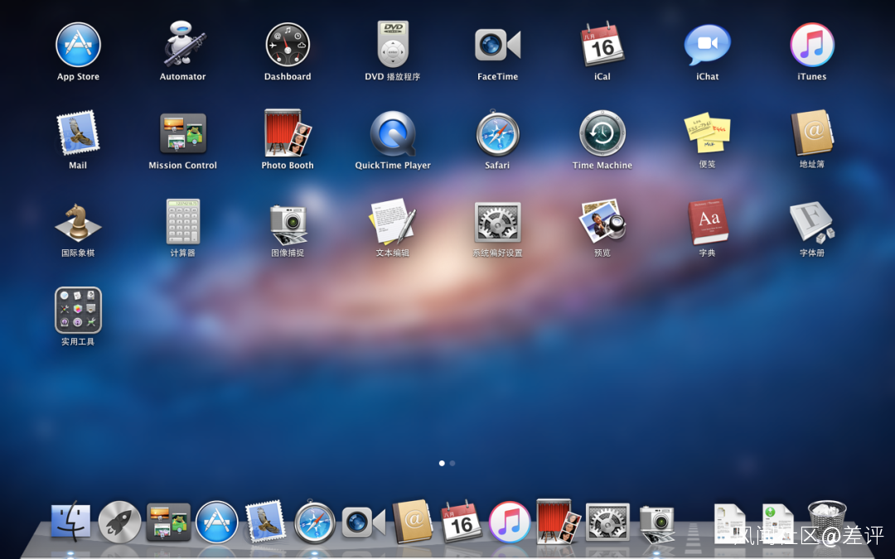Open Mail from the Dock
Viewport: 895px width, 559px height.
coord(265,522)
